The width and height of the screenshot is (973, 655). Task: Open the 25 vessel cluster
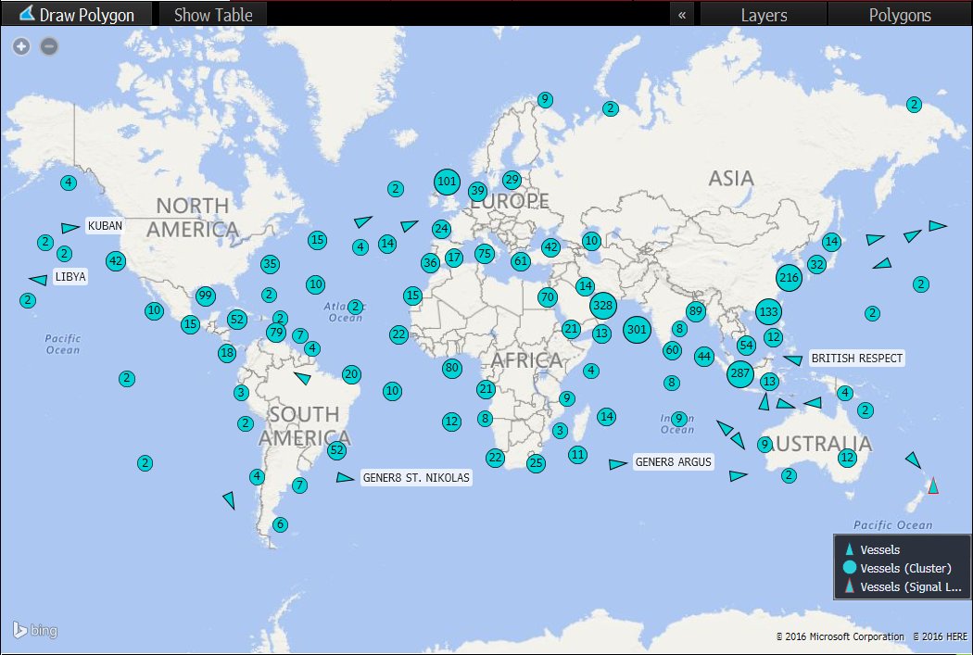coord(537,462)
